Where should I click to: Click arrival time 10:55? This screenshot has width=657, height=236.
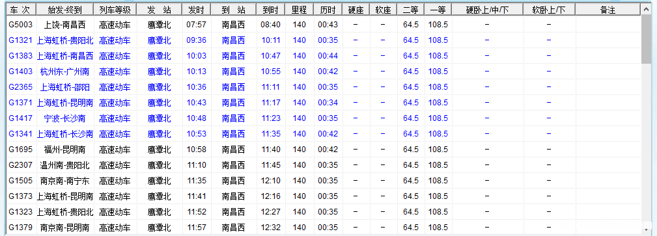click(271, 72)
